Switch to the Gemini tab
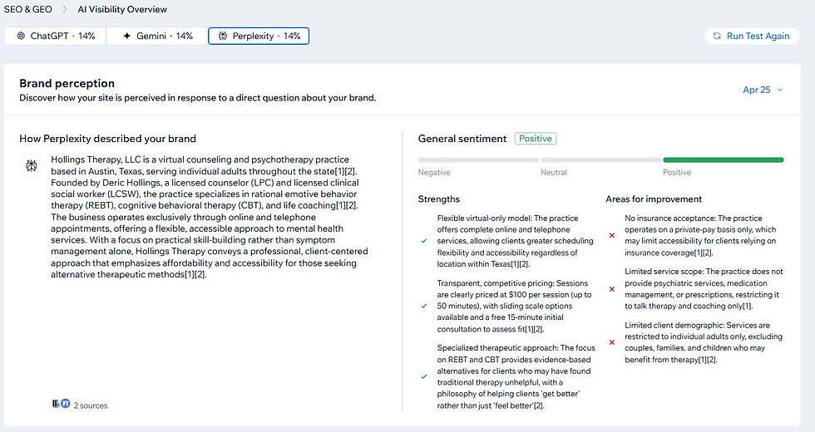Screen dimensions: 815x432 coord(157,36)
